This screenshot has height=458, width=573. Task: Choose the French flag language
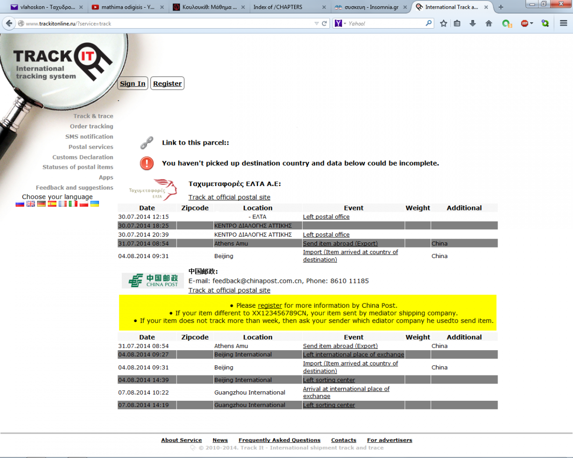point(63,204)
